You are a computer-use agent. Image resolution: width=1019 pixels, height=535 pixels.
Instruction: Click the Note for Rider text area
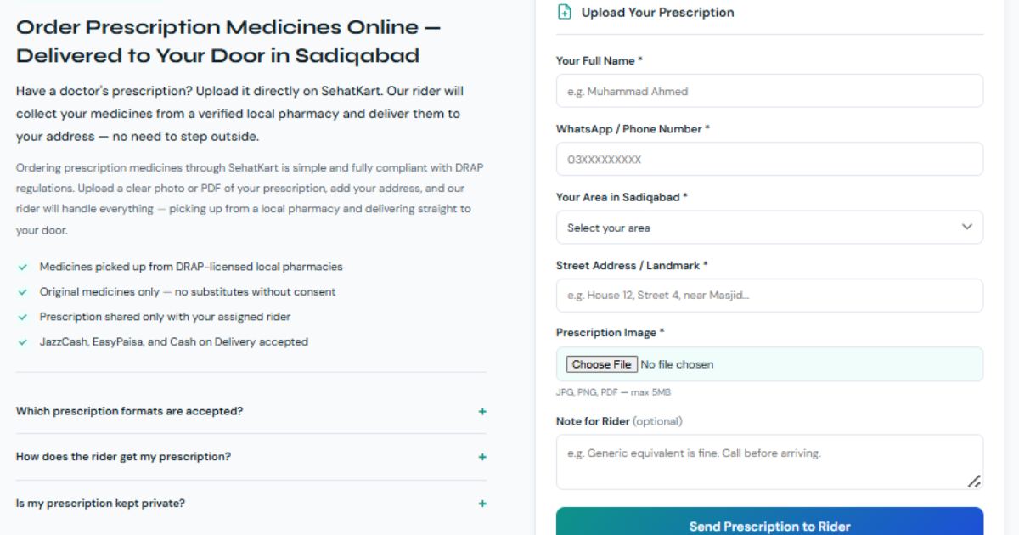[x=769, y=462]
